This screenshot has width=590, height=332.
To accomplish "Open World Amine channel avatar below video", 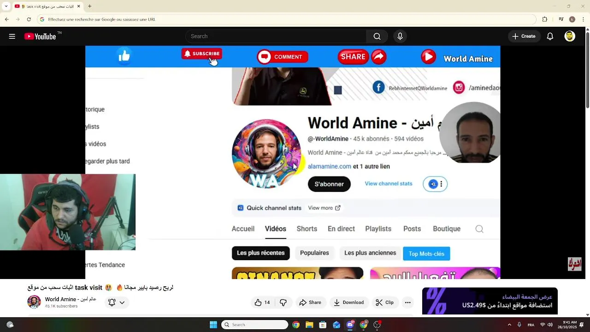I will [34, 302].
